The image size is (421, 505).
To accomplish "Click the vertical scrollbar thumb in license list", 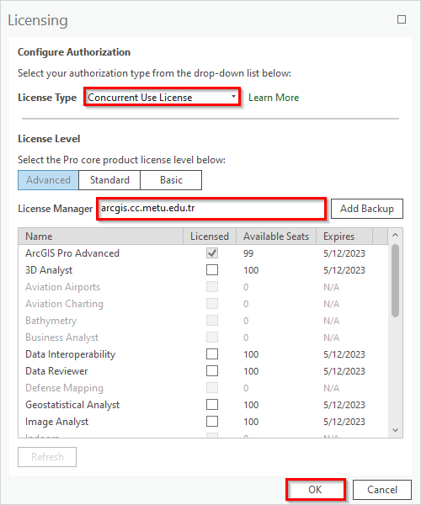I will 395,281.
